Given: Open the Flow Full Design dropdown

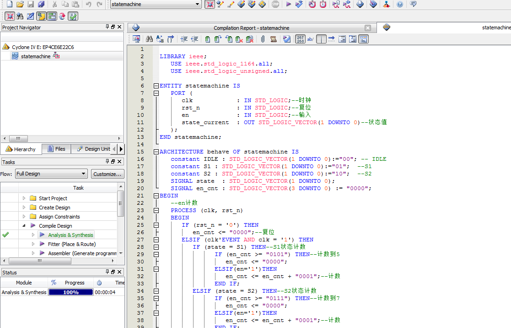Looking at the screenshot, I should click(x=83, y=174).
